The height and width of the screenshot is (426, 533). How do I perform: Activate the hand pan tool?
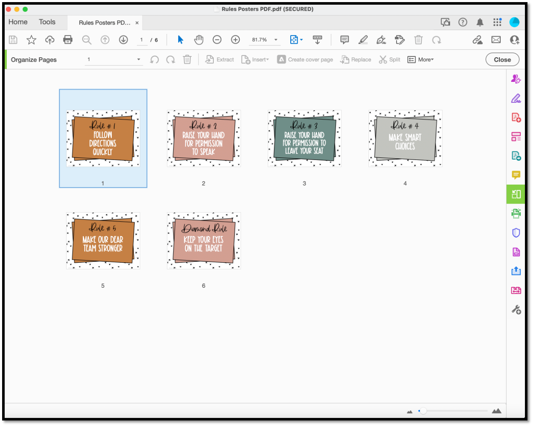[198, 40]
